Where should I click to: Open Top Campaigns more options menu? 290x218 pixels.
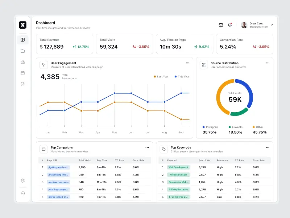pyautogui.click(x=147, y=148)
